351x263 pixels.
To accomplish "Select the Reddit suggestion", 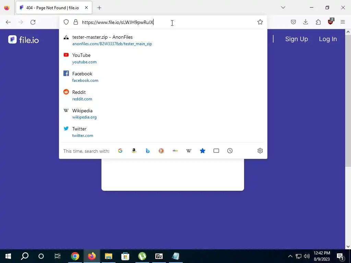I will pyautogui.click(x=163, y=95).
